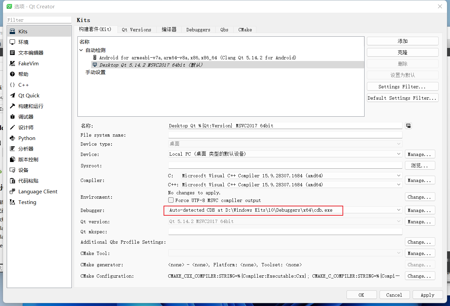Click 浏览... next to Sysroot
This screenshot has height=306, width=450.
pos(420,165)
